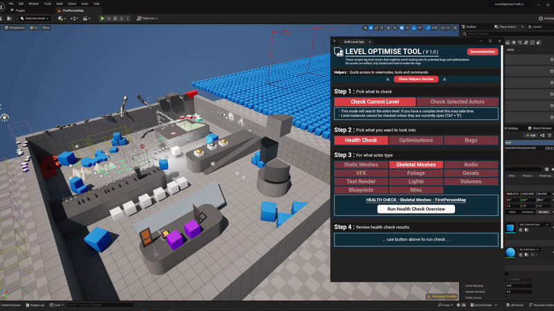This screenshot has height=311, width=554.
Task: Choose the Health Check option
Action: click(x=361, y=140)
